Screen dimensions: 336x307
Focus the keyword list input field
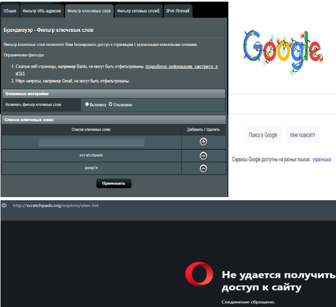pyautogui.click(x=92, y=142)
